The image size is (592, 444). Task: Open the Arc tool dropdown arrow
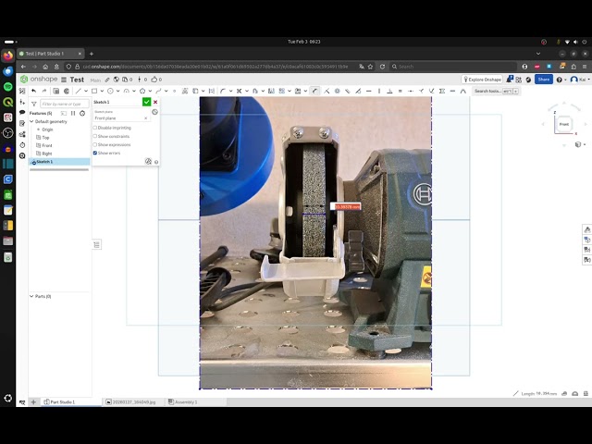(x=134, y=91)
